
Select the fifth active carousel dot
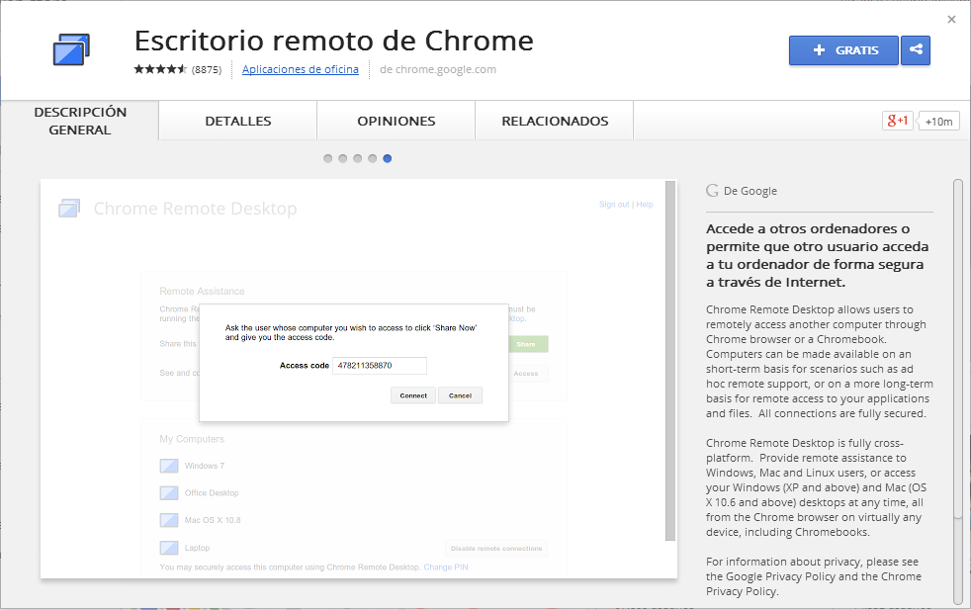388,158
